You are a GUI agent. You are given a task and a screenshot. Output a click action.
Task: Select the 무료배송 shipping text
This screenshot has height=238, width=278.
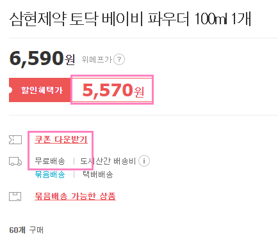pos(50,161)
